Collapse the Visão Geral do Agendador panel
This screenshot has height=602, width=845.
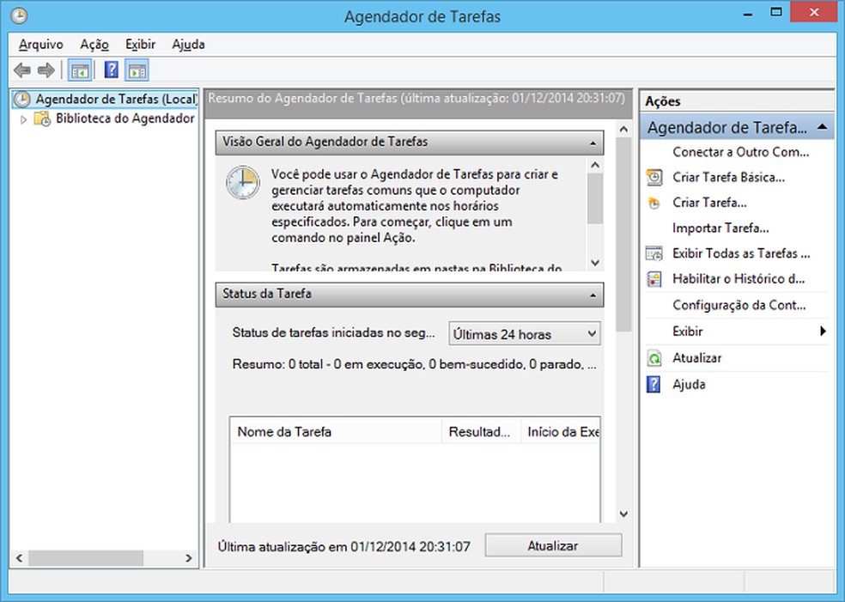coord(594,143)
